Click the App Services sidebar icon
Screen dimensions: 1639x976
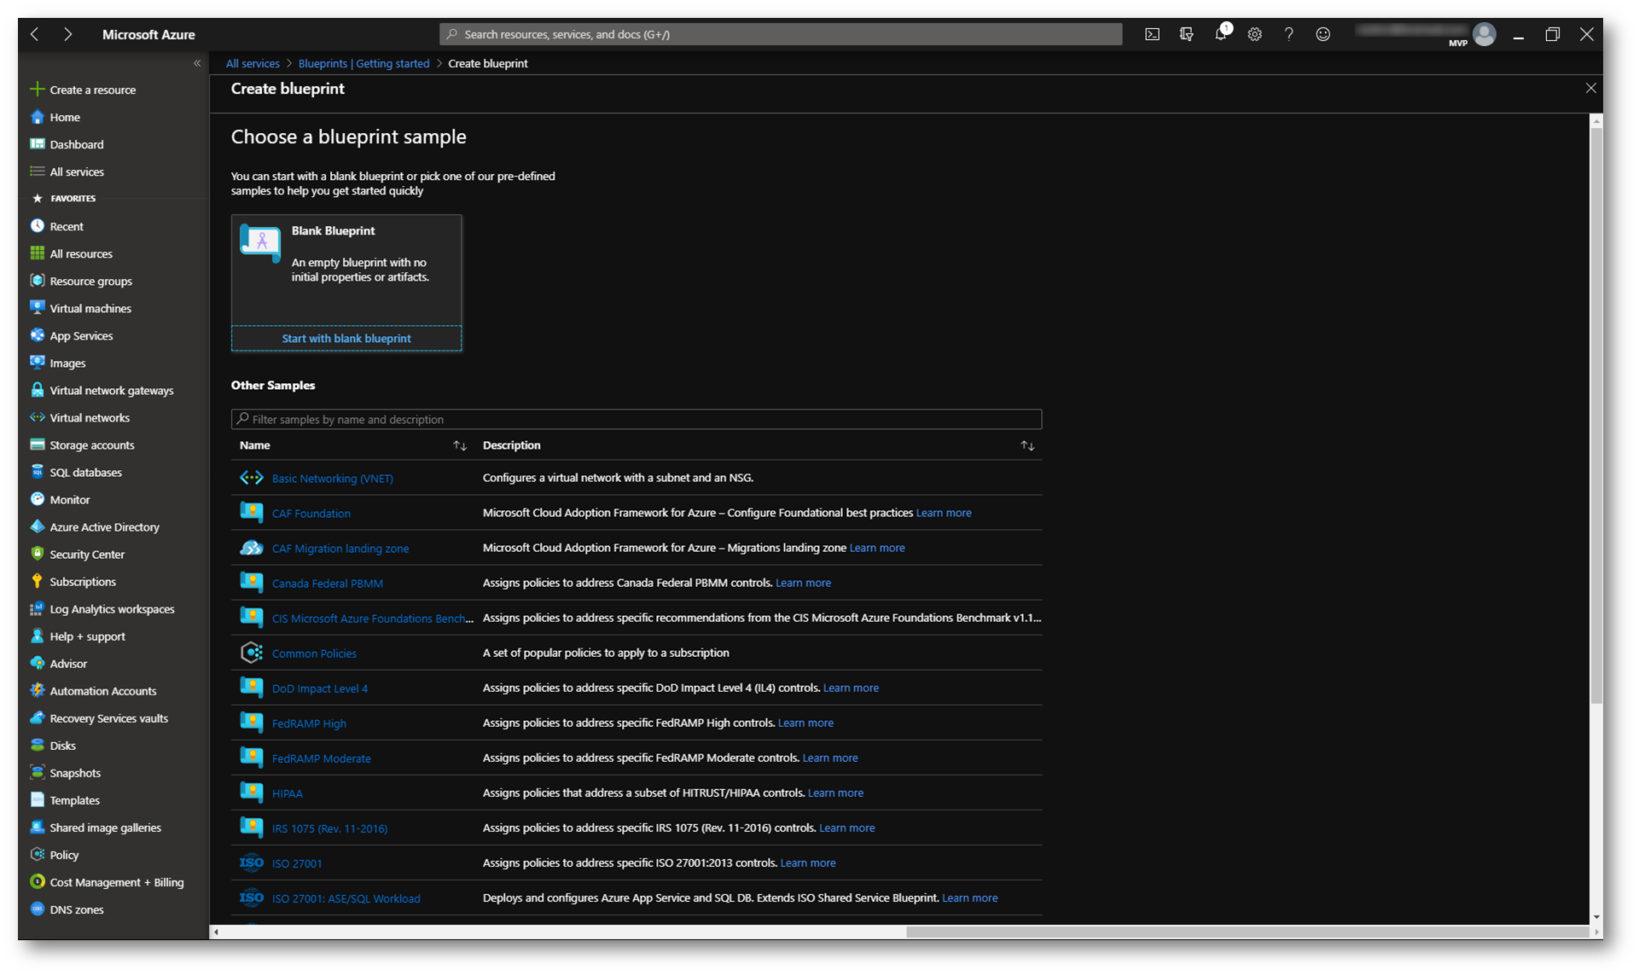click(x=37, y=335)
